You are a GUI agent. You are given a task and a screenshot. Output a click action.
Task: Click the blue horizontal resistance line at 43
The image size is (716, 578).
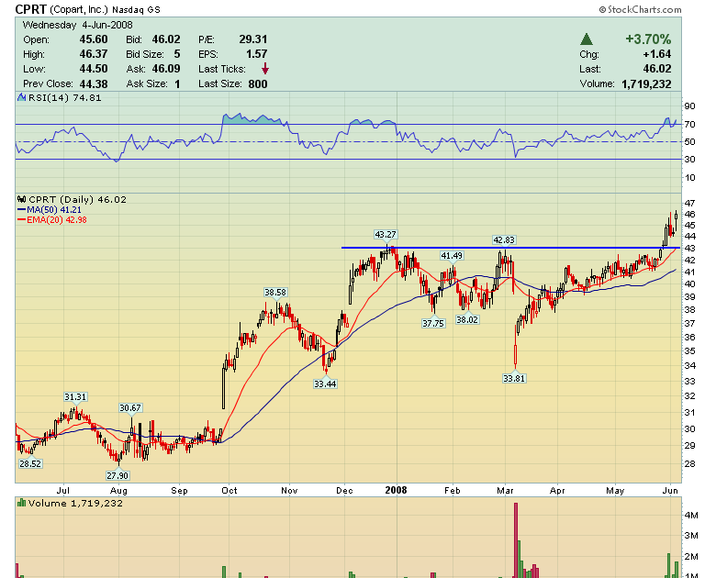coord(511,248)
